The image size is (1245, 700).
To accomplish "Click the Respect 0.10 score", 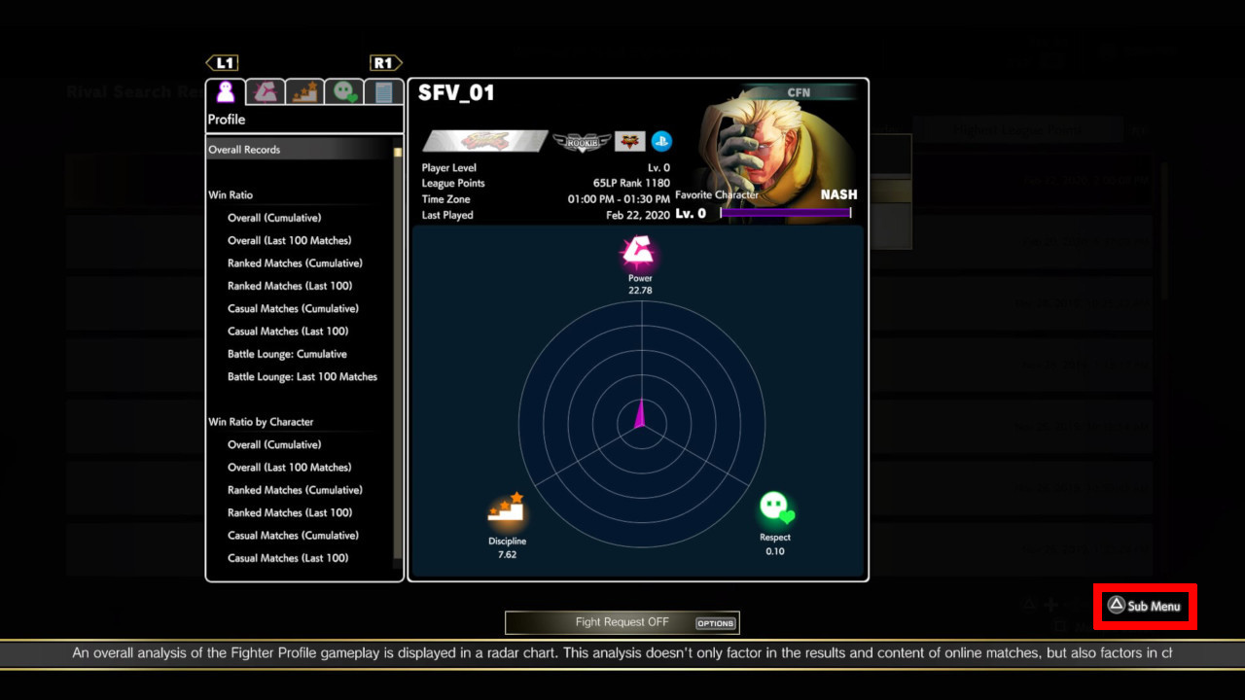I will click(775, 551).
